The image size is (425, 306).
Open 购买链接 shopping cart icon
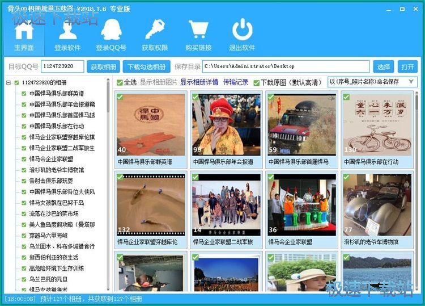click(x=198, y=35)
